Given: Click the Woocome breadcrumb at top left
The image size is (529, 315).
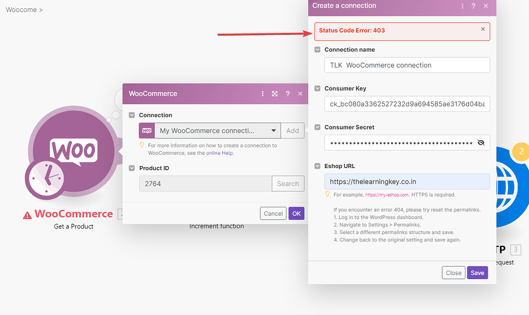Looking at the screenshot, I should (x=21, y=10).
